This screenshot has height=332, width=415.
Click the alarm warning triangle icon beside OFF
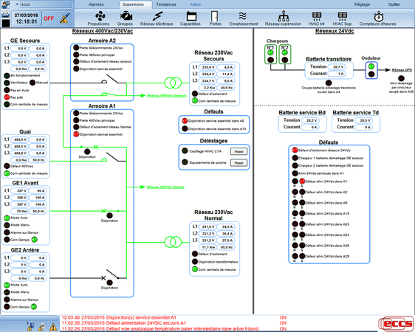tap(65, 18)
